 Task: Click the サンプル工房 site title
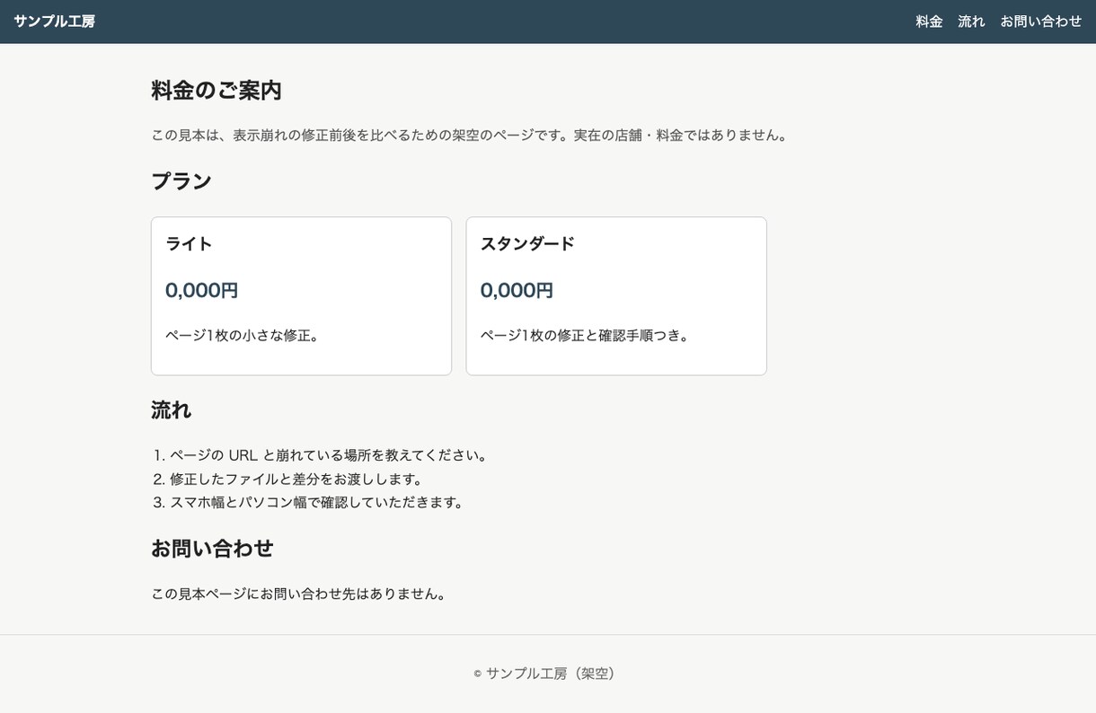[54, 22]
